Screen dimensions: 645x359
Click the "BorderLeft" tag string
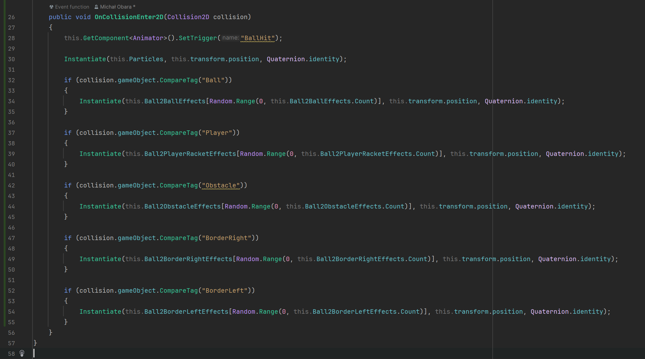coord(224,291)
